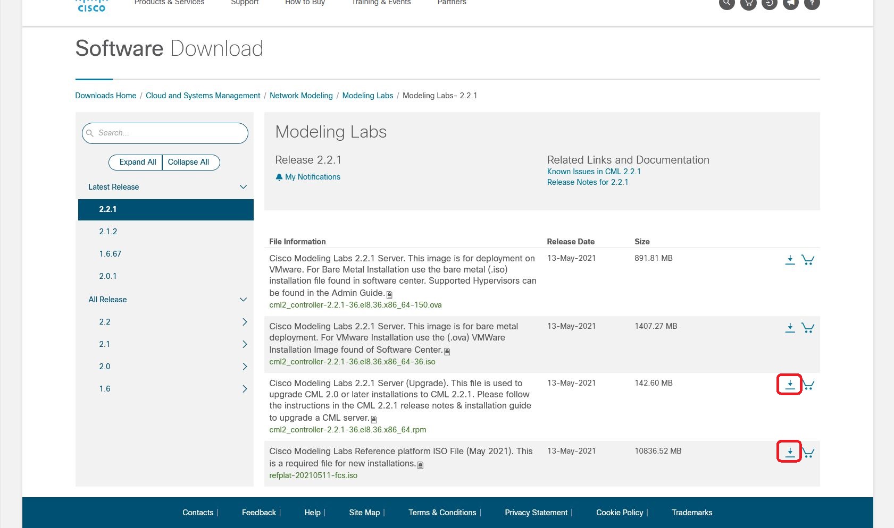Expand the 2.2 release group
The image size is (894, 528).
point(245,322)
